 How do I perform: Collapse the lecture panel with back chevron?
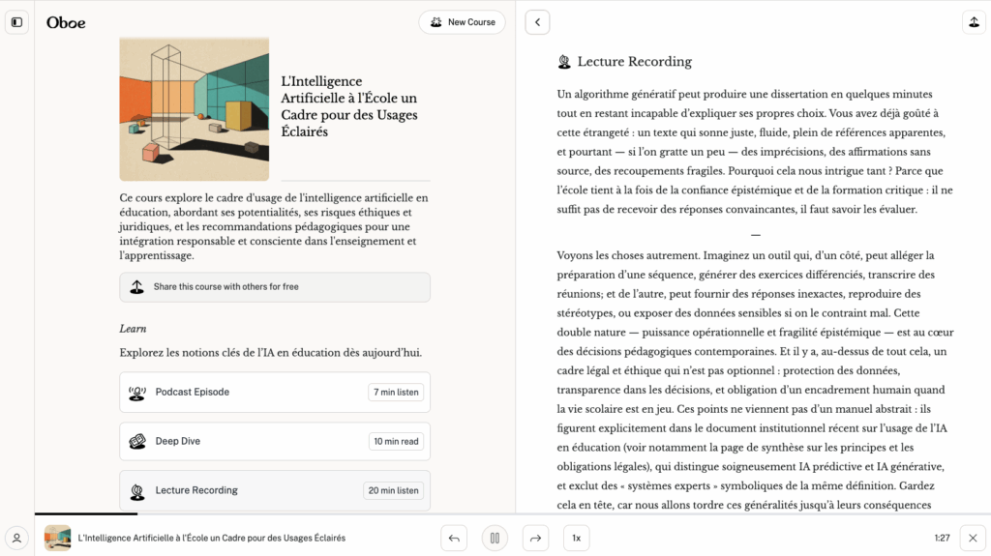point(537,22)
